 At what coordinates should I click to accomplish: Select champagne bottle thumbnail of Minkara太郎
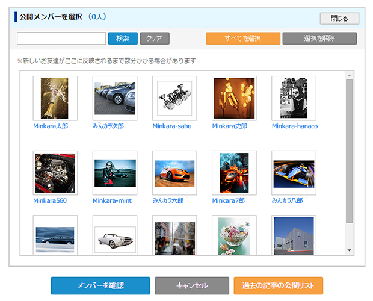(55, 98)
